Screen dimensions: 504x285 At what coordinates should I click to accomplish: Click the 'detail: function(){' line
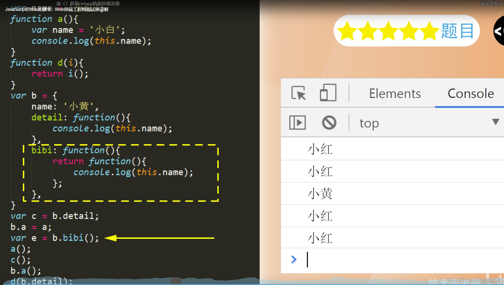81,117
